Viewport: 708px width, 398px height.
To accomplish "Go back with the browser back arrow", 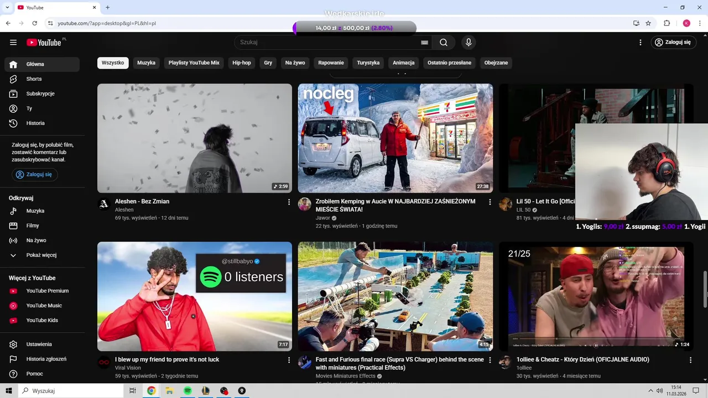I will pyautogui.click(x=8, y=23).
